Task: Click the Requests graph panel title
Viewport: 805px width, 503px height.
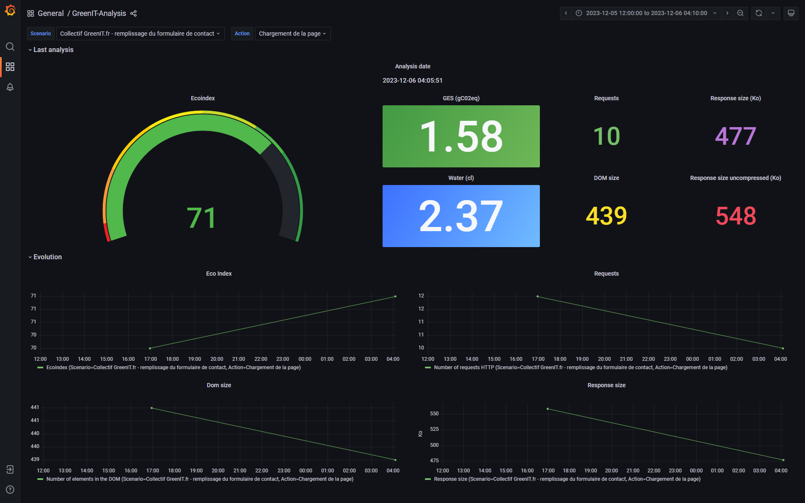Action: 606,274
